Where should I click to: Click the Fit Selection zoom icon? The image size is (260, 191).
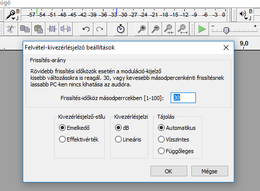tap(169, 29)
